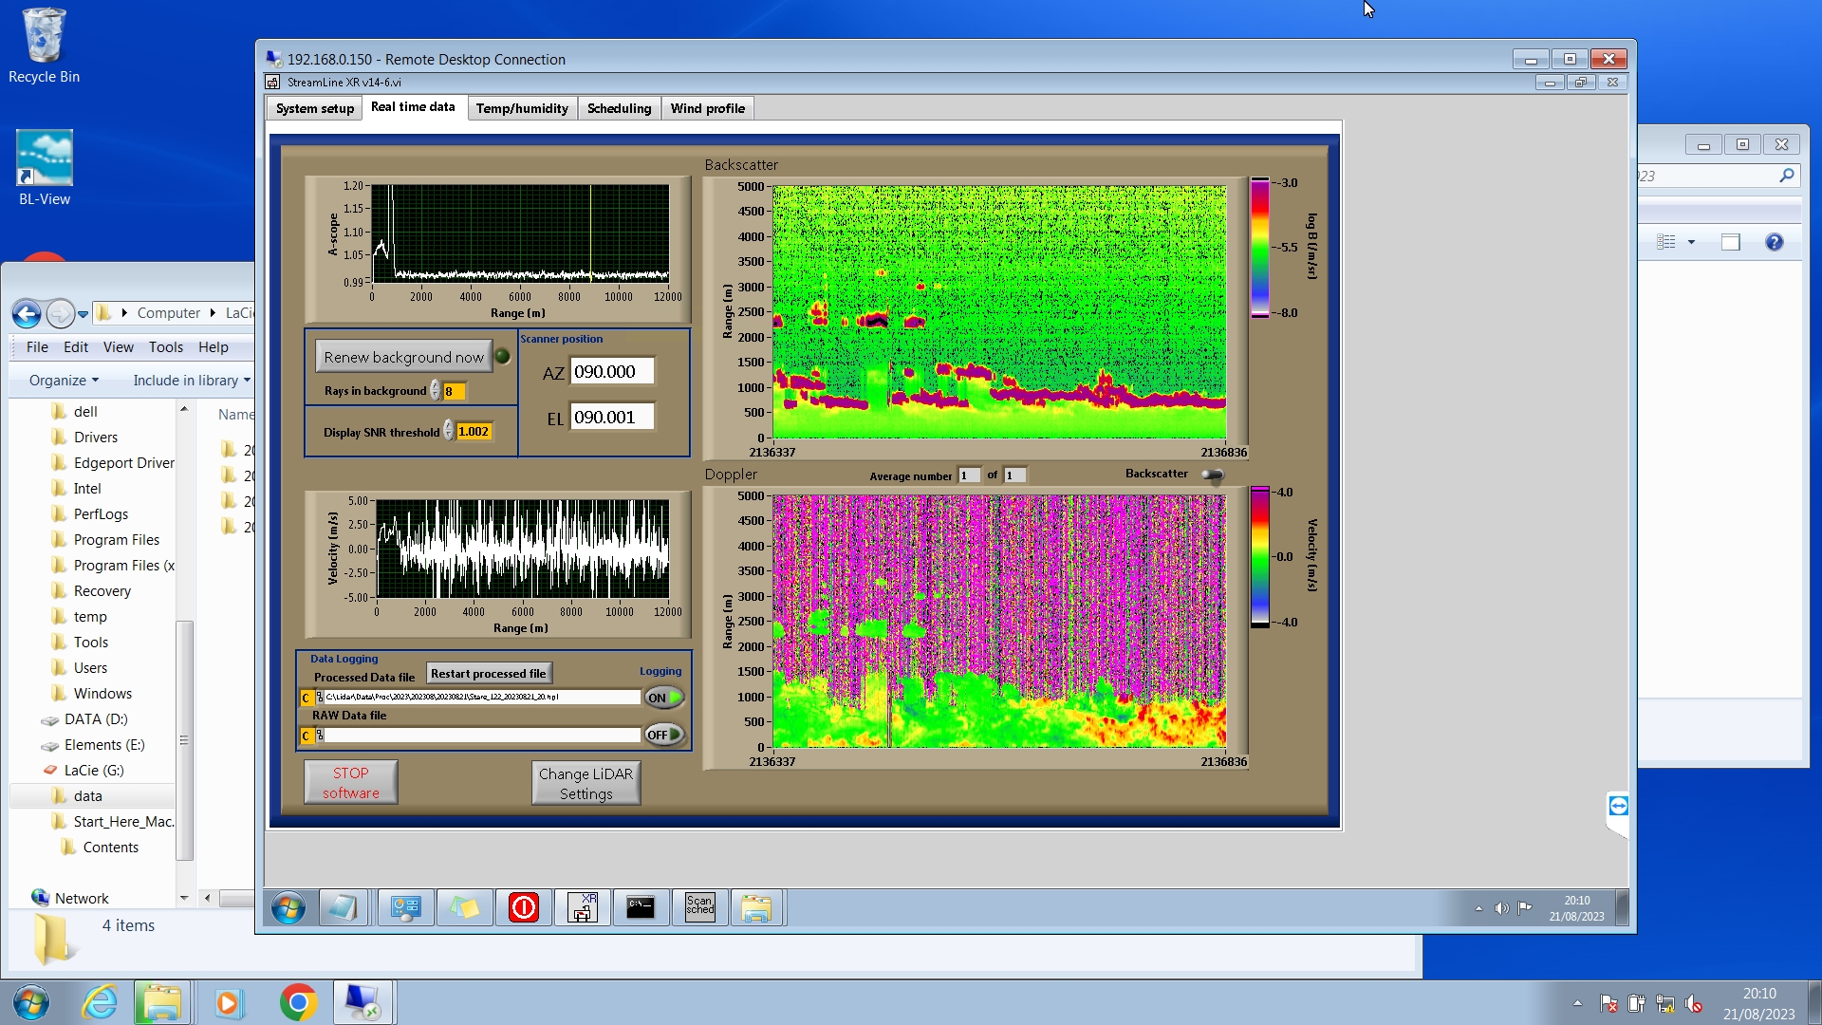The width and height of the screenshot is (1822, 1025).
Task: Open the command prompt taskbar icon
Action: tap(641, 908)
